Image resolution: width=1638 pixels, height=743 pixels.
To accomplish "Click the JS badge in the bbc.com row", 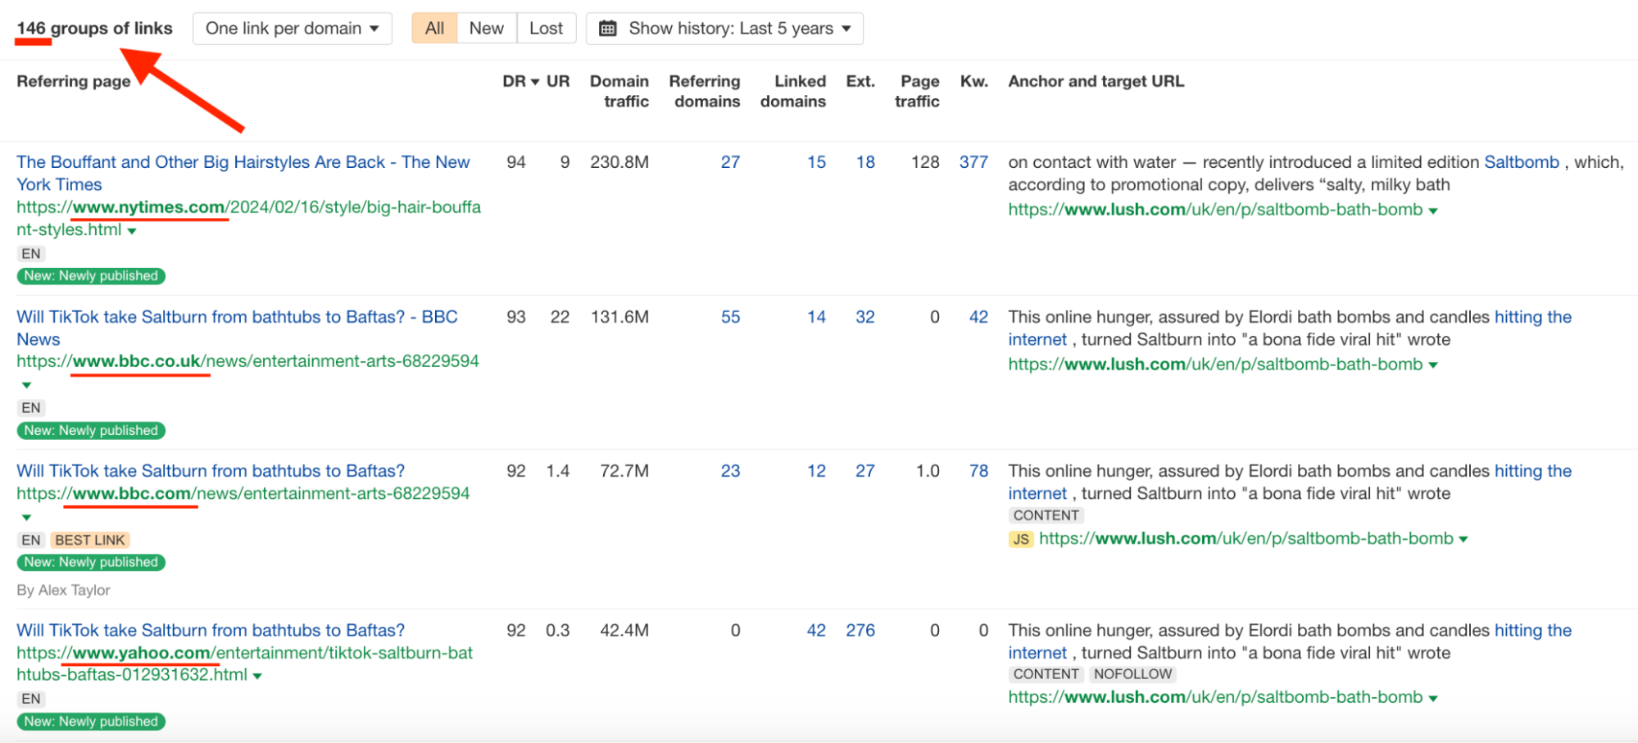I will coord(1020,539).
